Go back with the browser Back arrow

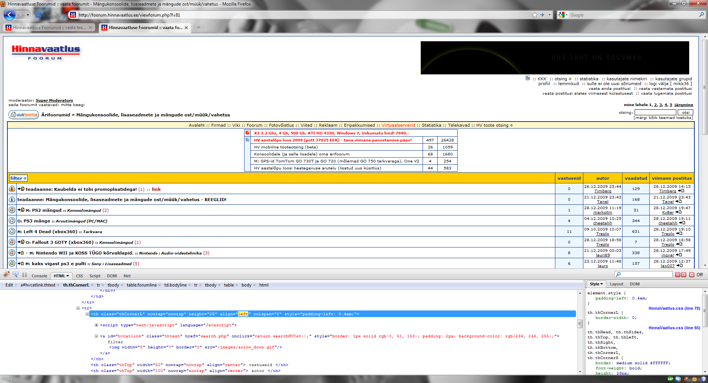(x=10, y=15)
